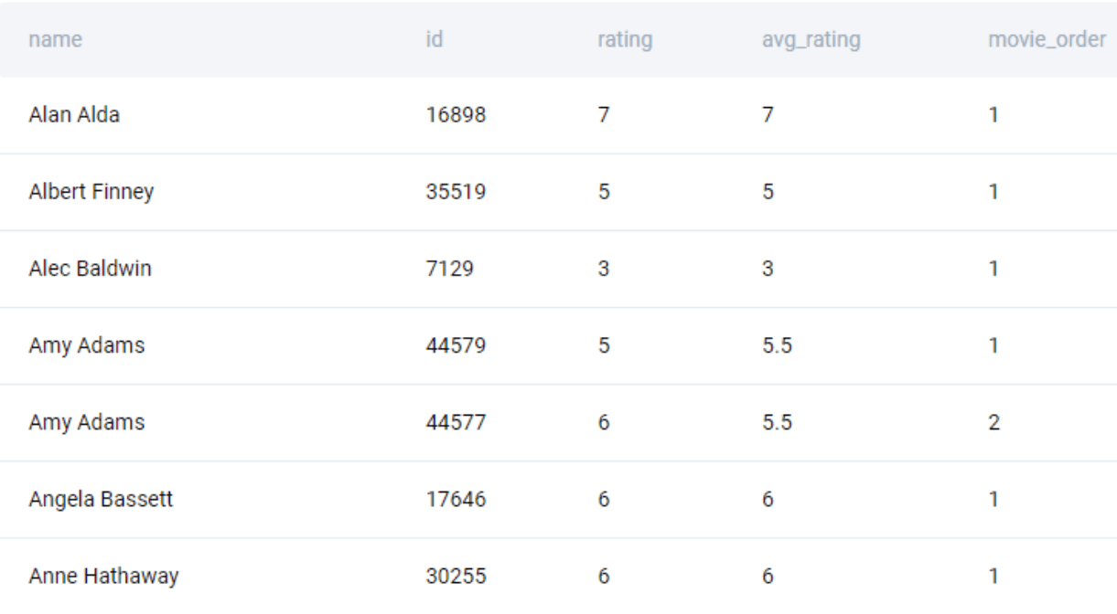Select the Alan Alda name cell
The width and height of the screenshot is (1117, 614).
click(x=74, y=115)
